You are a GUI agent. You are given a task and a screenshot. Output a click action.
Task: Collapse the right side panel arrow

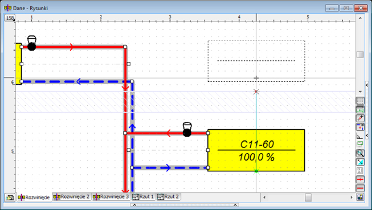[x=367, y=85]
